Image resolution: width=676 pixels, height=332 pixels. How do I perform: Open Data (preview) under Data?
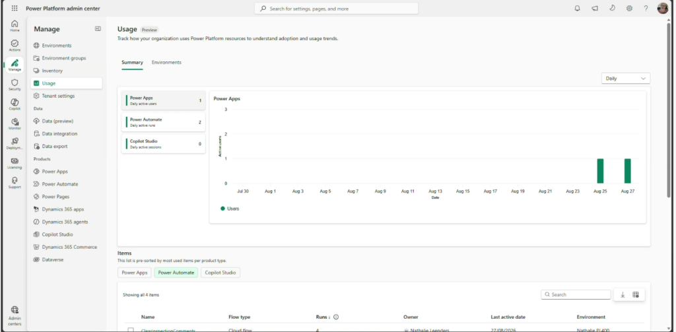[x=67, y=121]
